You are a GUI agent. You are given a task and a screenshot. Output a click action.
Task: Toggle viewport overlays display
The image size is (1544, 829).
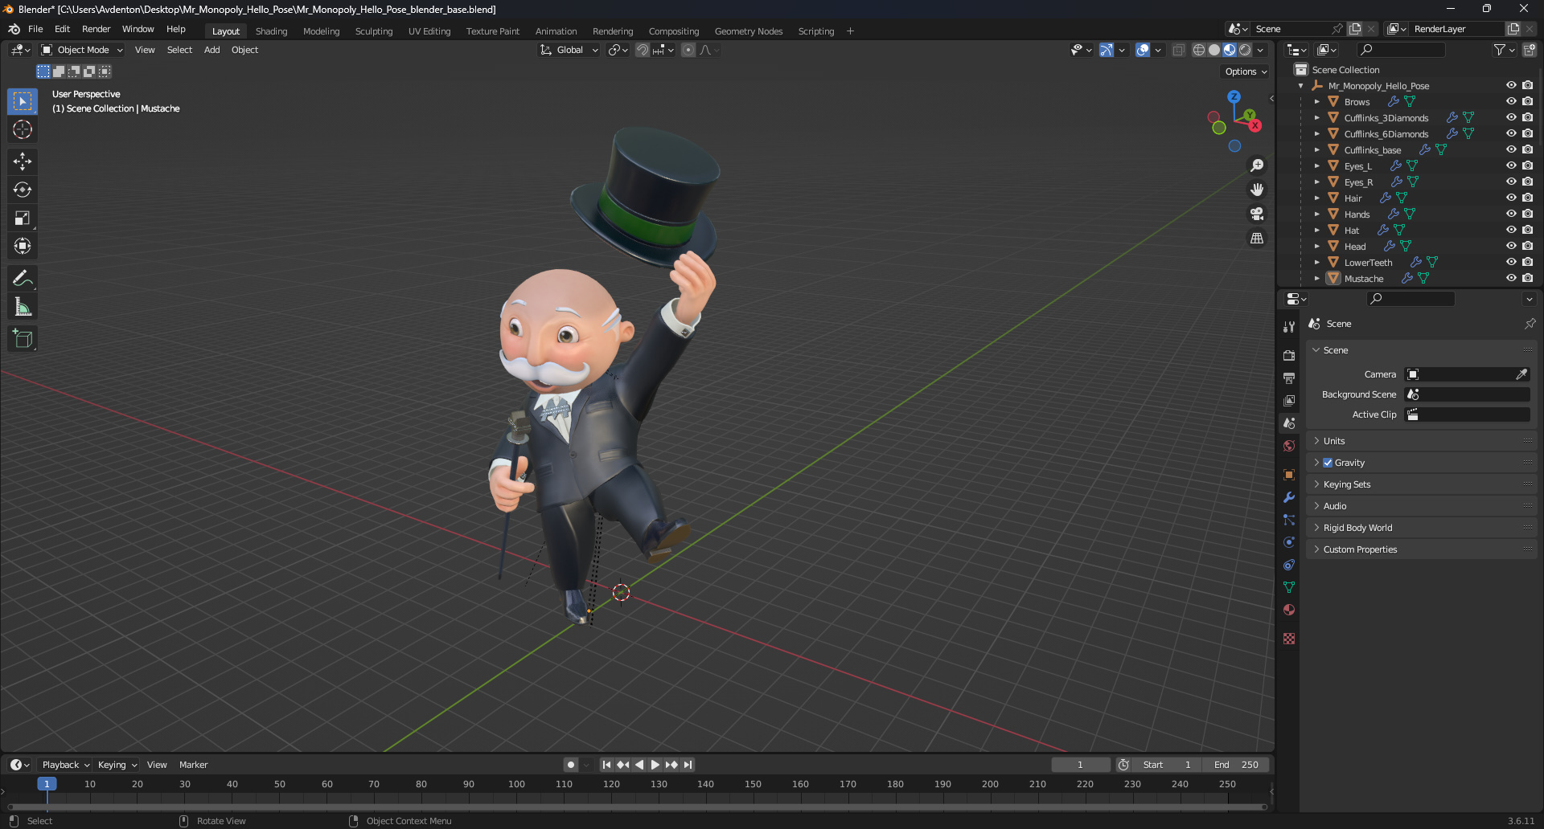pyautogui.click(x=1143, y=50)
